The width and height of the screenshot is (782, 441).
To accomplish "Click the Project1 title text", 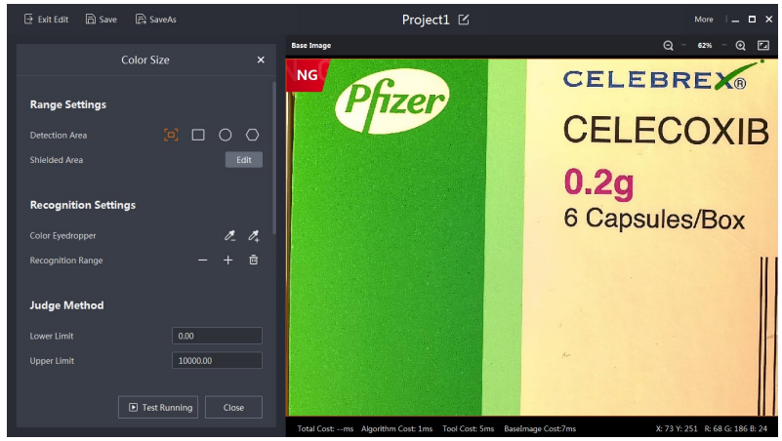I will [426, 20].
